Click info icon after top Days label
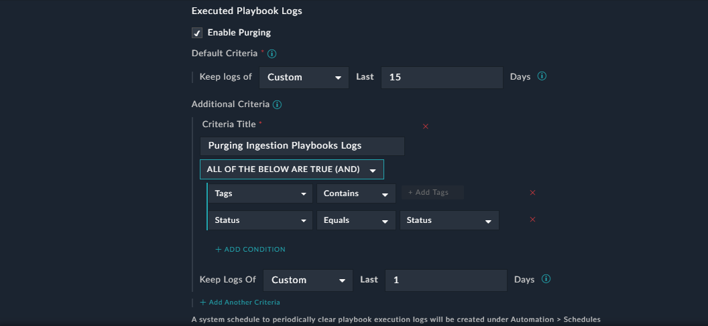 pyautogui.click(x=542, y=76)
